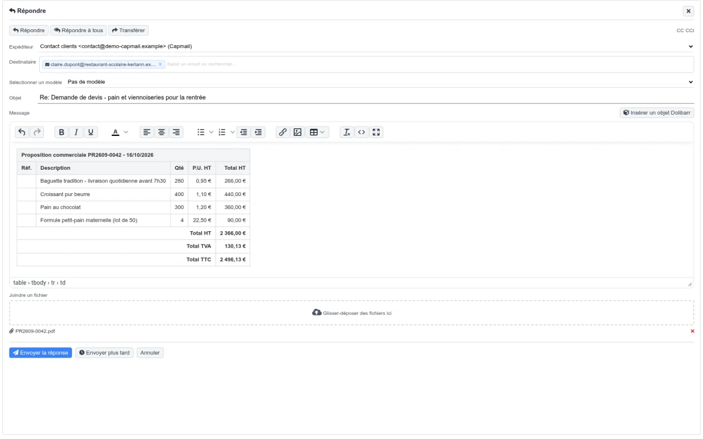The width and height of the screenshot is (703, 439).
Task: Insert or edit a link
Action: 283,132
